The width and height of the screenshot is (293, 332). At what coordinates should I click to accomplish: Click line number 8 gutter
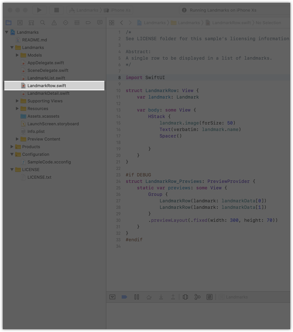point(119,78)
